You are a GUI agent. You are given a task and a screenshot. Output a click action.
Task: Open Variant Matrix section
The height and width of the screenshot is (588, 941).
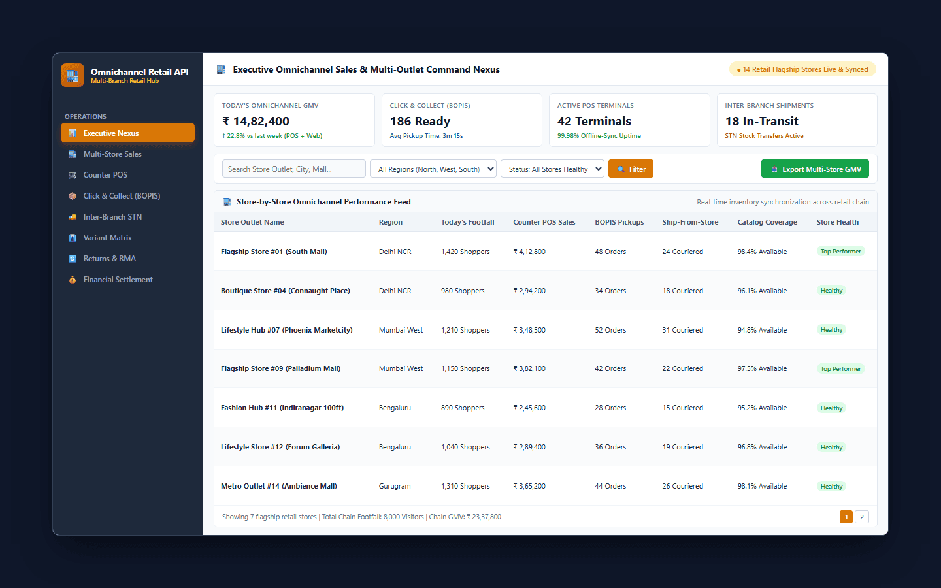(x=127, y=238)
